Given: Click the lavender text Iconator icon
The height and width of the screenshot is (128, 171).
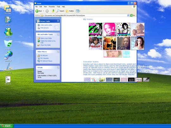Looking at the screenshot, I should (x=87, y=80).
